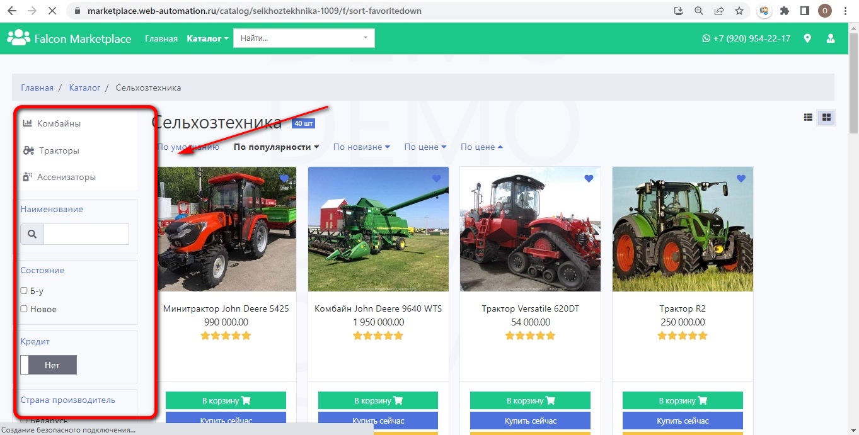
Task: Call the phone number +7 (920) 954-22-17
Action: (746, 38)
